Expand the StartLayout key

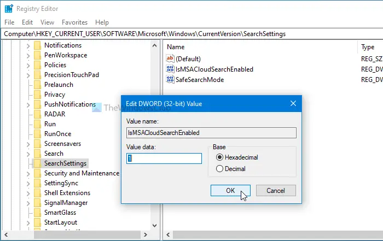point(28,223)
